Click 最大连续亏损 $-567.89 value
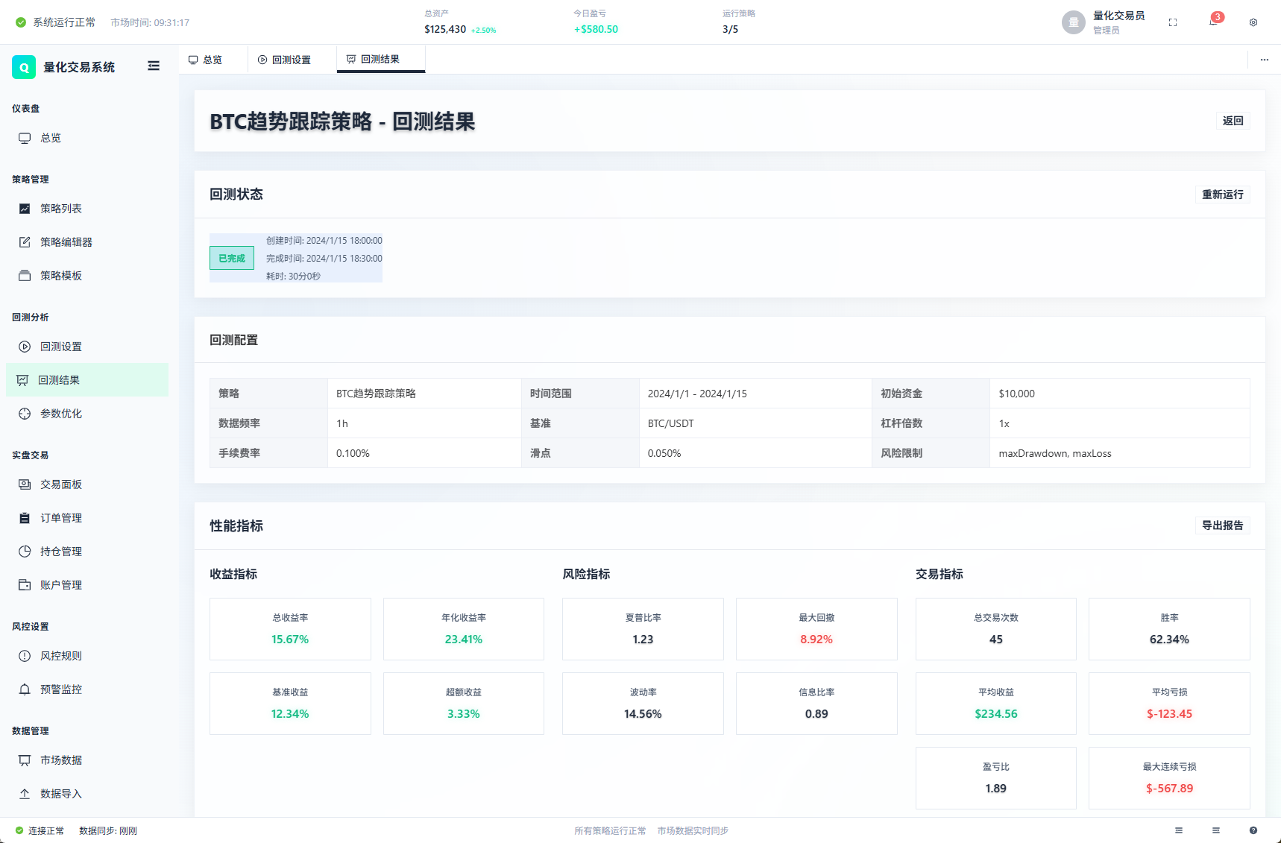This screenshot has width=1281, height=843. 1169,789
